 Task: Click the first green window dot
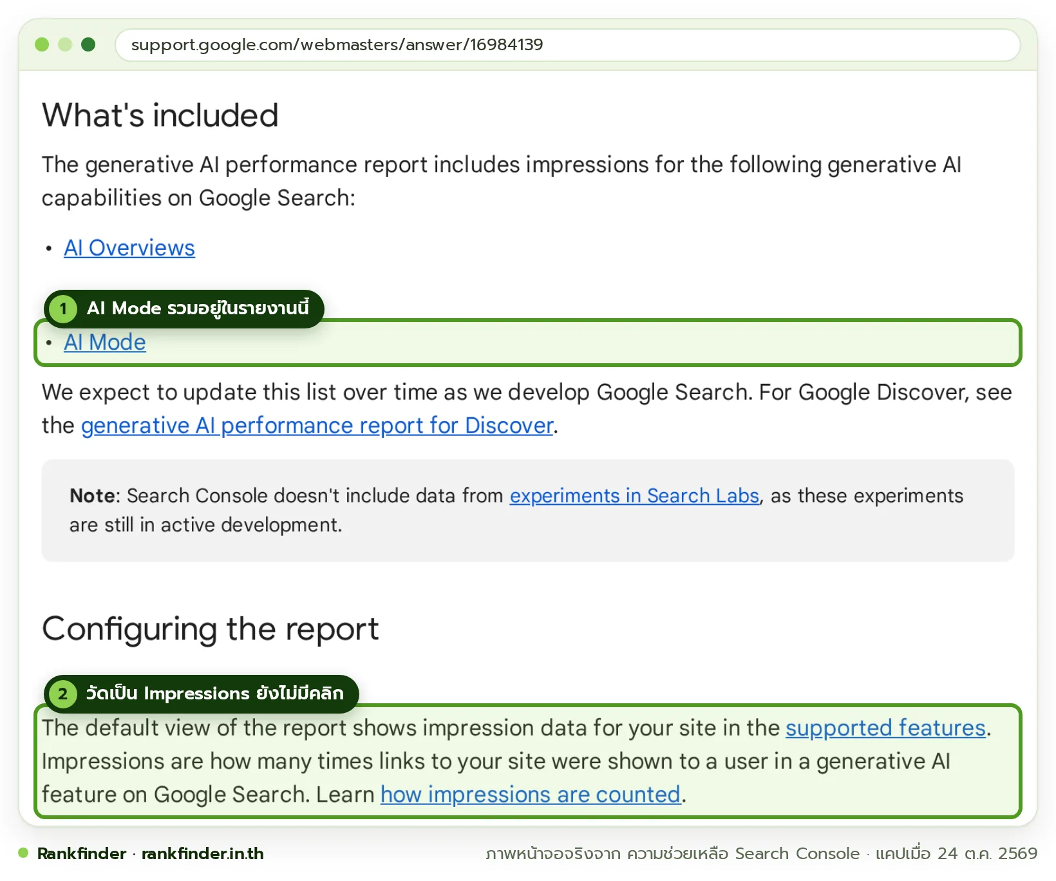[42, 44]
